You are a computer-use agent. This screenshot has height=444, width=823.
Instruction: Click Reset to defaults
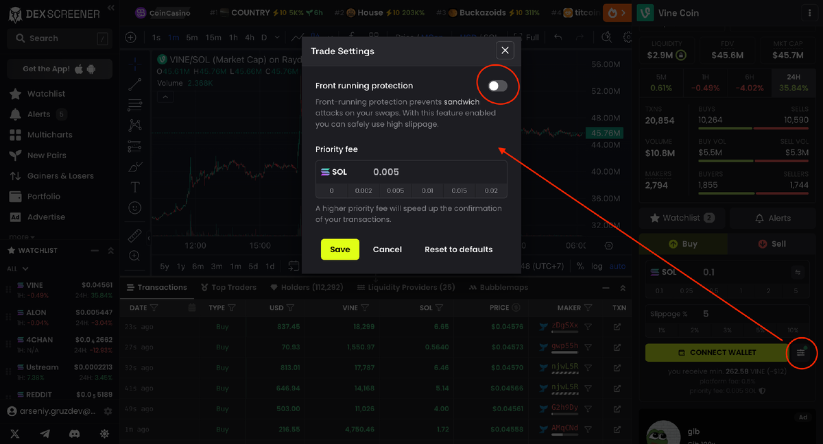(459, 249)
